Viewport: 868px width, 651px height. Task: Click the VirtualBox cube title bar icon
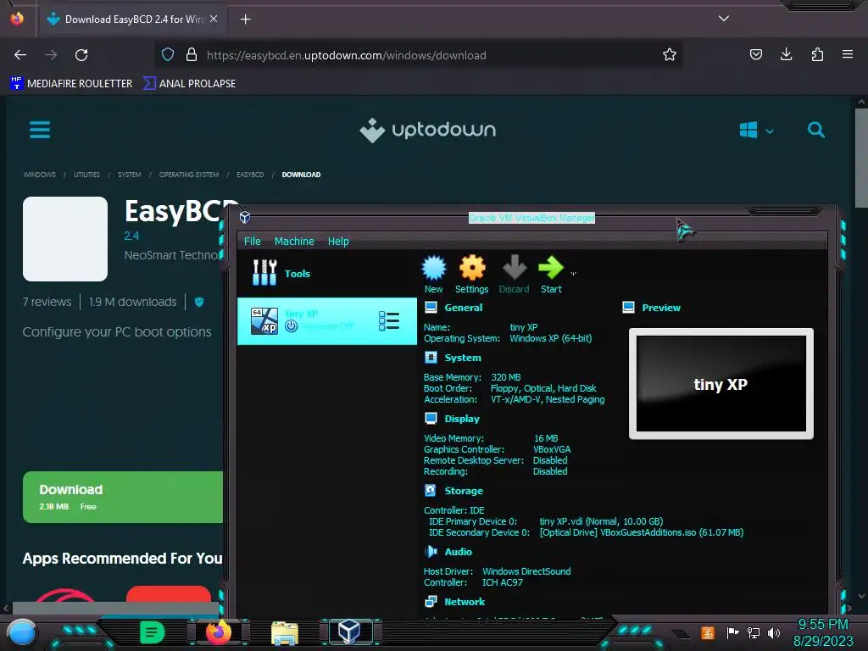point(245,218)
